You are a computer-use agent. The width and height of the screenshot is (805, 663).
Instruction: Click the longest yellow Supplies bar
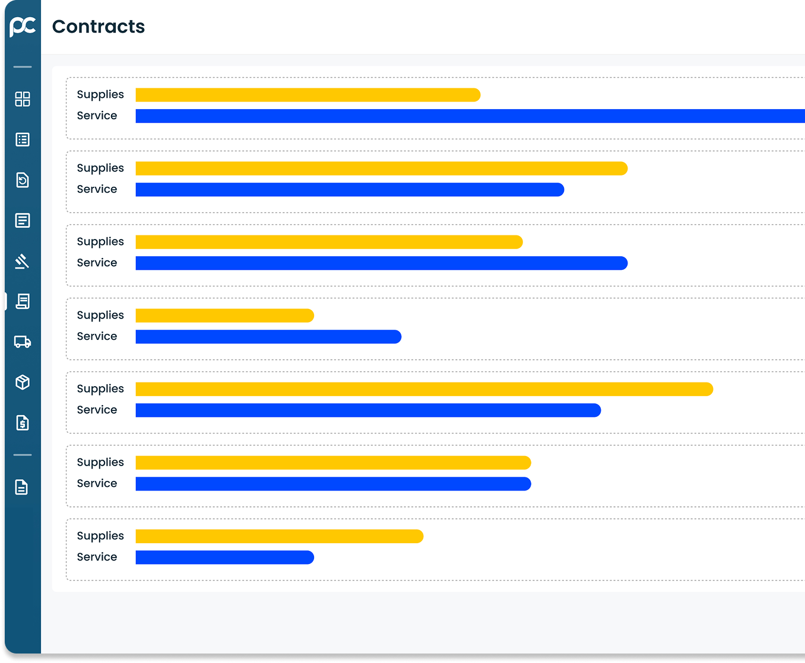pyautogui.click(x=424, y=389)
